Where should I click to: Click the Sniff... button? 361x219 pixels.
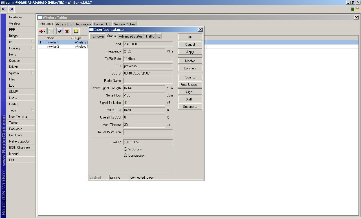pyautogui.click(x=190, y=99)
